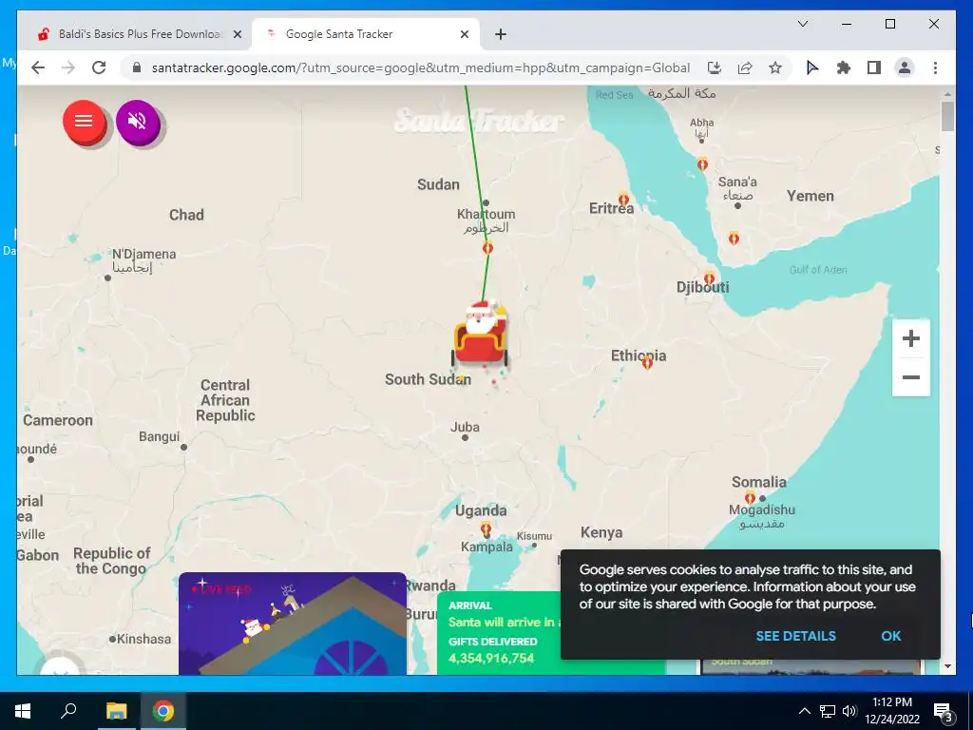Expand the tab search chevron

click(x=802, y=24)
